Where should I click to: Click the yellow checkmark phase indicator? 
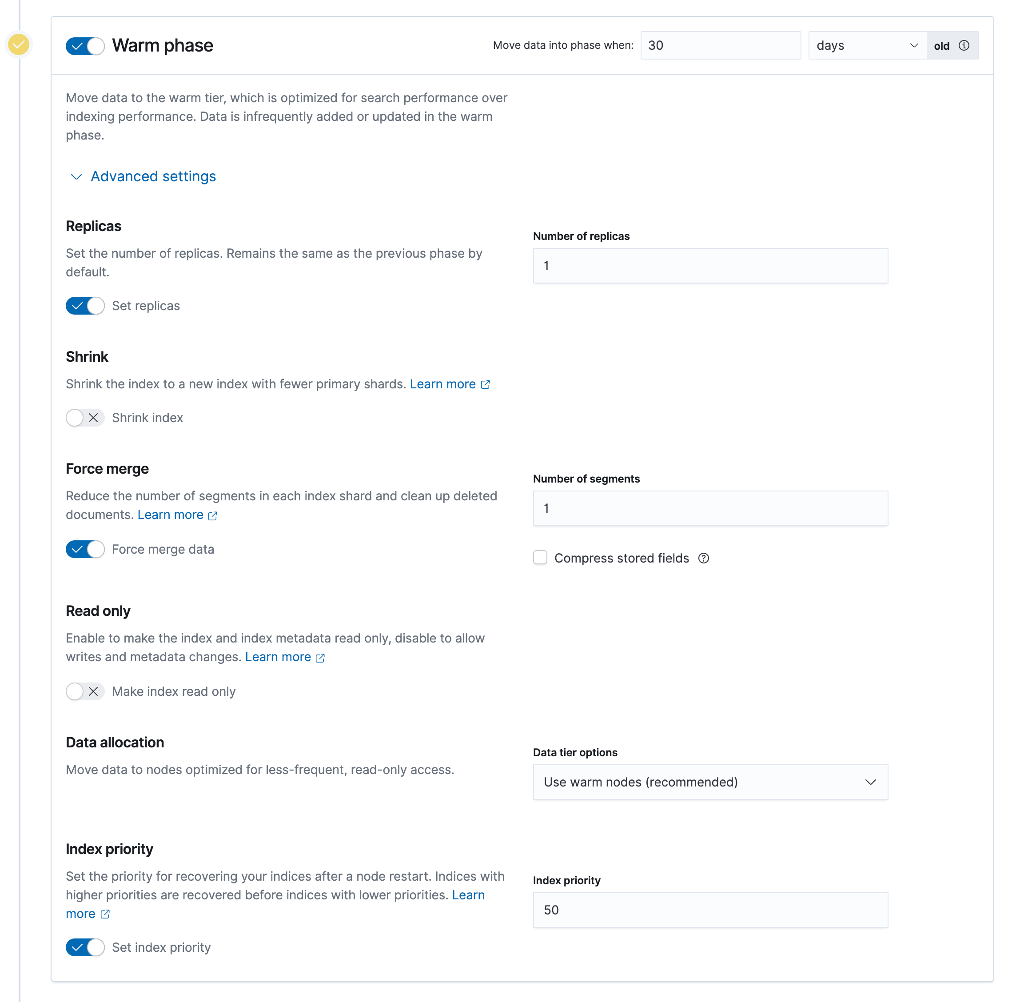click(19, 44)
